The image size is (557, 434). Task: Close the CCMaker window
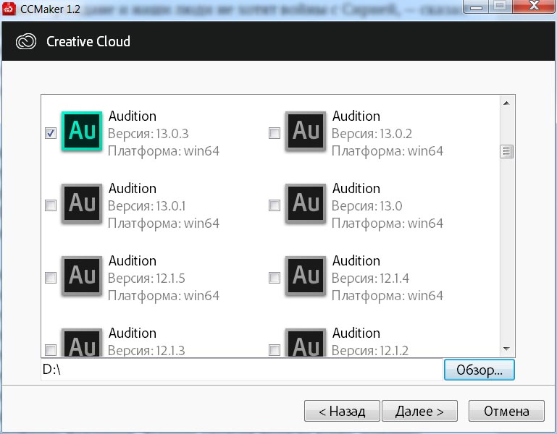535,7
